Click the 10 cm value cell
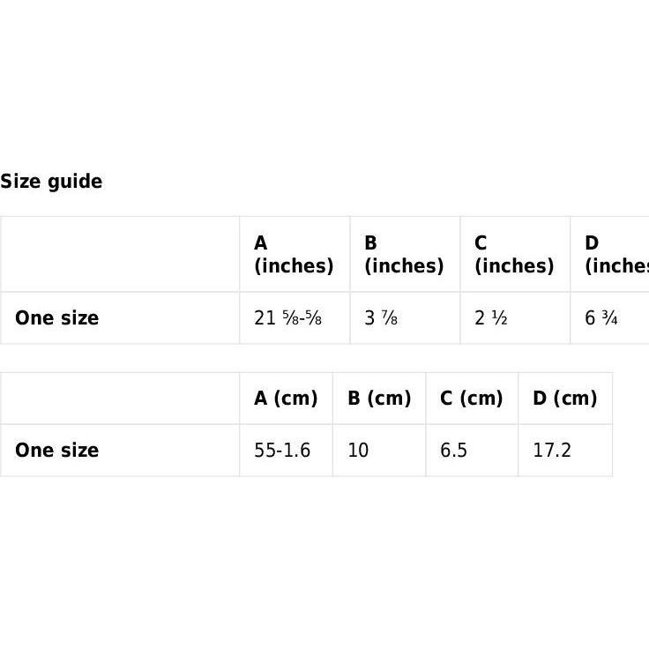This screenshot has width=649, height=649. (379, 451)
